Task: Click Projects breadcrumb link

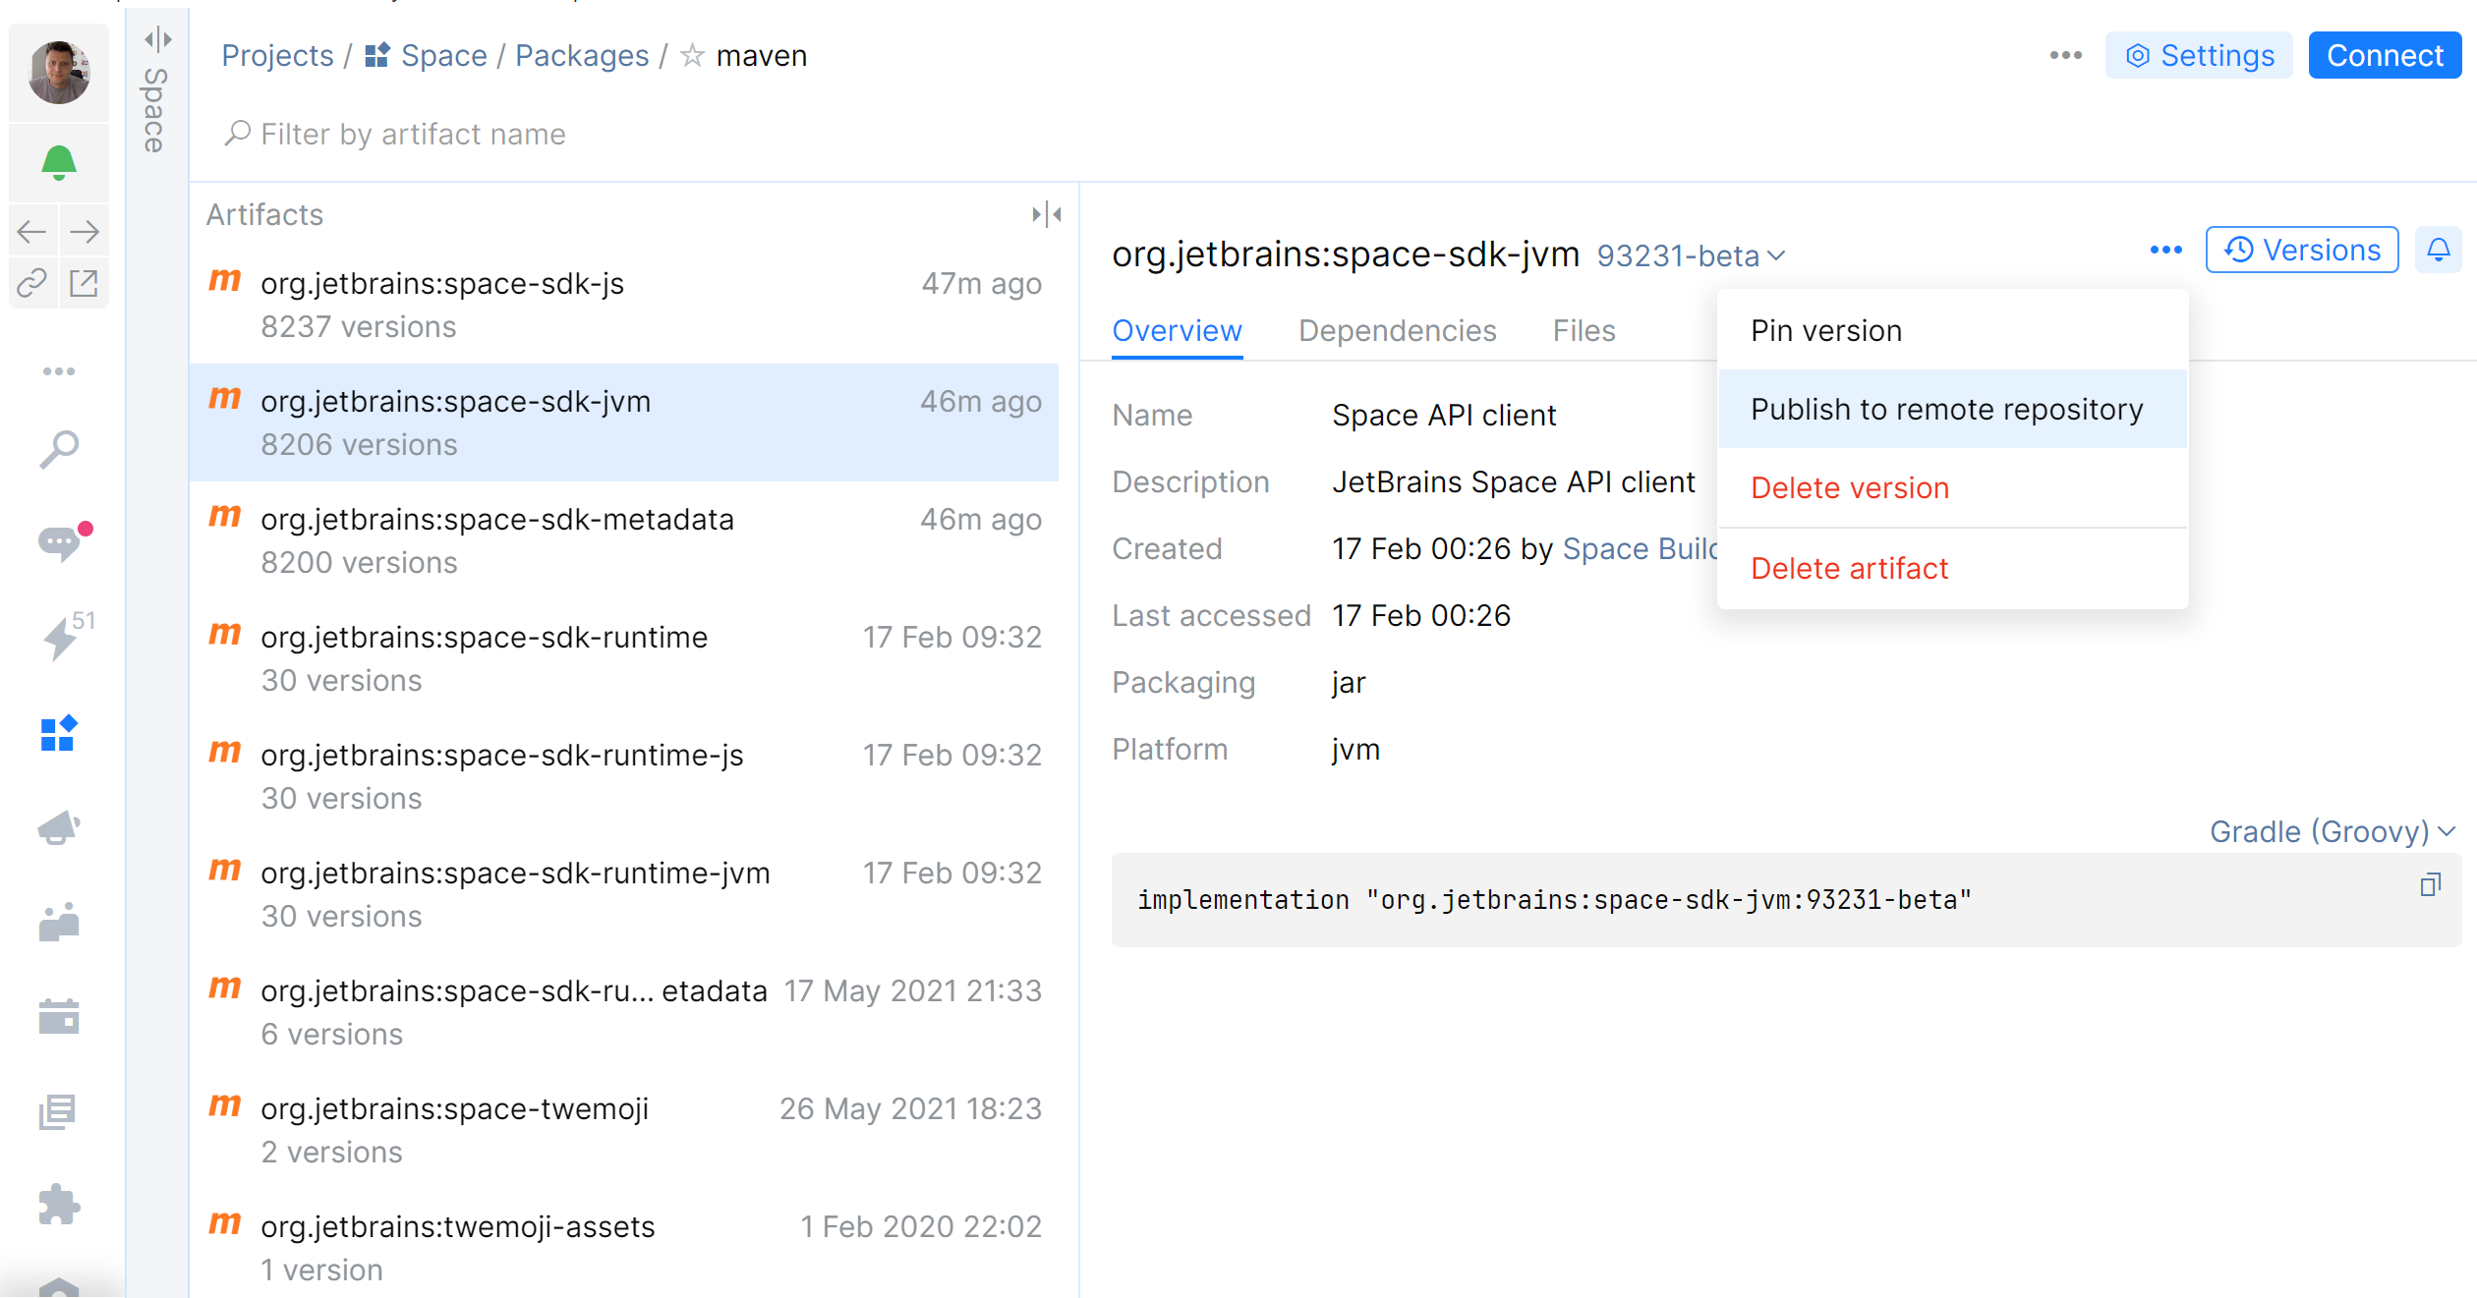Action: click(x=277, y=56)
